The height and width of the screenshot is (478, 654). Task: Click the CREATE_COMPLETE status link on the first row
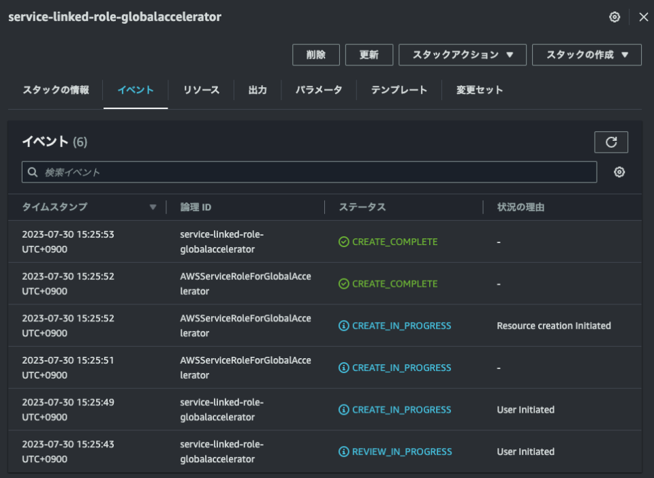tap(395, 242)
